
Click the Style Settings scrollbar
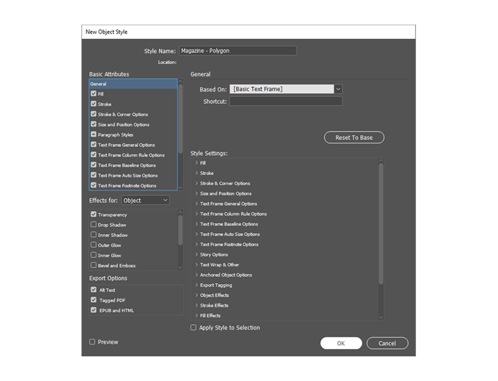point(381,224)
